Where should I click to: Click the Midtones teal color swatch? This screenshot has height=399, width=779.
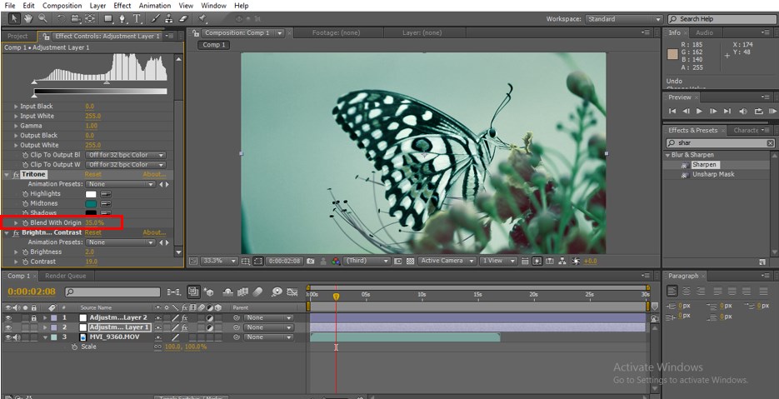tap(90, 203)
